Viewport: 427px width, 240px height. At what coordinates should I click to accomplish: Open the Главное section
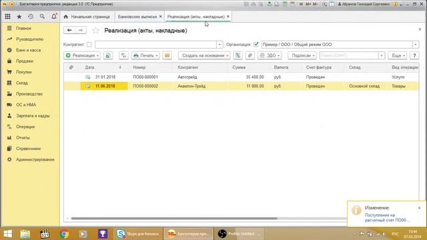pos(24,28)
